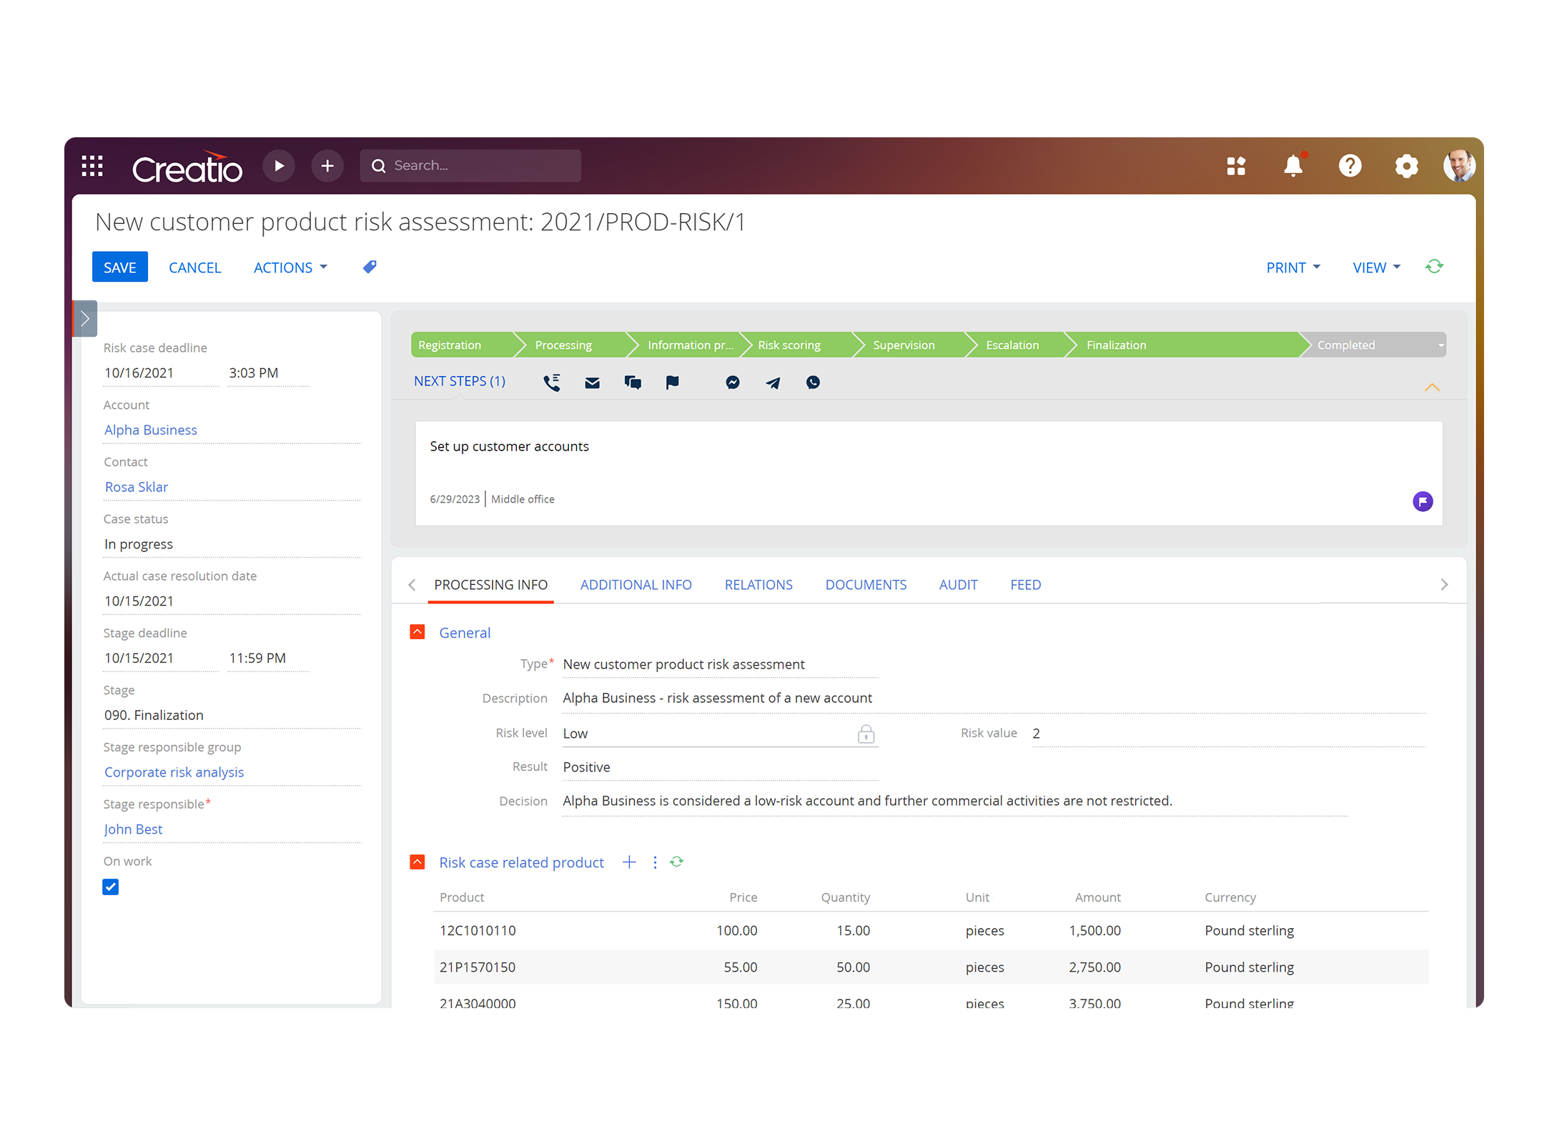Add a new risk case related product
The image size is (1547, 1144).
click(x=629, y=862)
